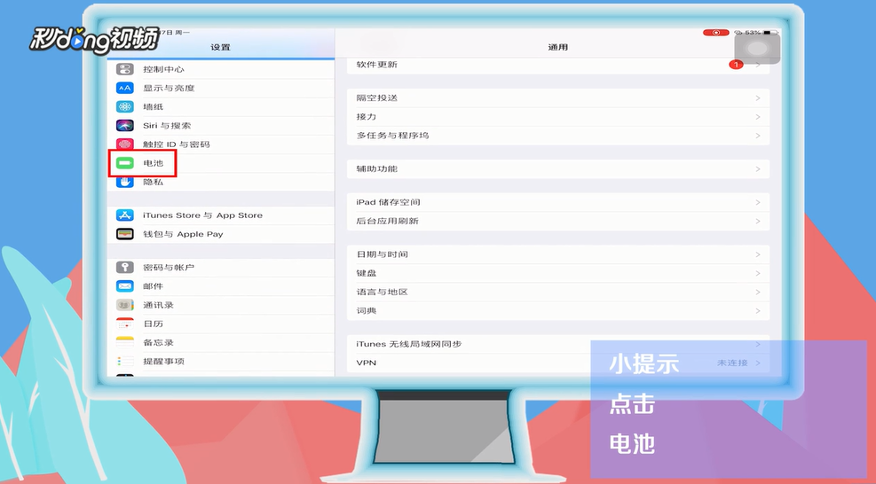Tap the Contacts icon
Screen dimensions: 876x484
coord(124,305)
